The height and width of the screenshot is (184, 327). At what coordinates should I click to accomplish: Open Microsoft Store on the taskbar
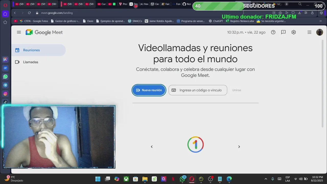pyautogui.click(x=135, y=179)
